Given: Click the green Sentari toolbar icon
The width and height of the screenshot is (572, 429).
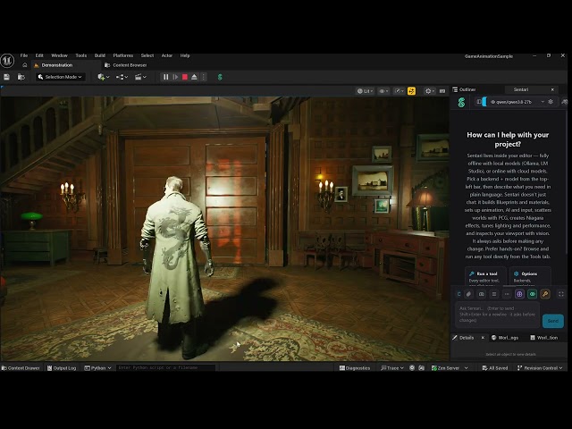Looking at the screenshot, I should (x=220, y=77).
